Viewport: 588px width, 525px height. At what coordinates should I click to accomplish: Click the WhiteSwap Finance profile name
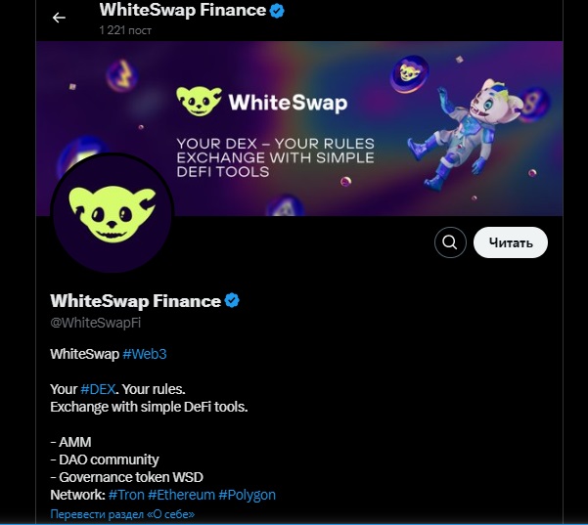point(135,300)
